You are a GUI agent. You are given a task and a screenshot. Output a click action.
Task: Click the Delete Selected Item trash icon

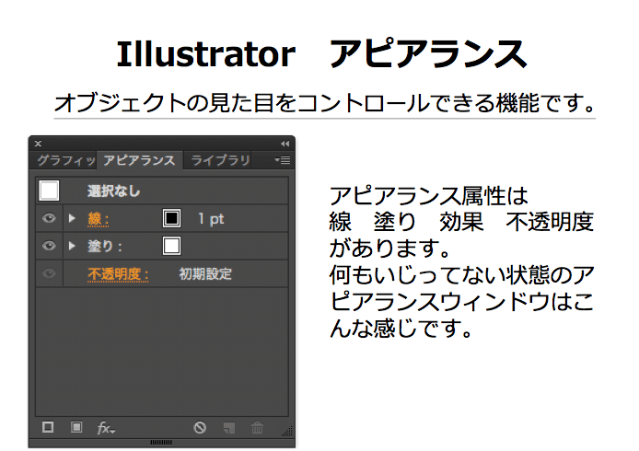257,428
